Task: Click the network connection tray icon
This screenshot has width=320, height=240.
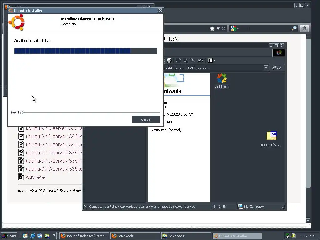Action: point(288,236)
